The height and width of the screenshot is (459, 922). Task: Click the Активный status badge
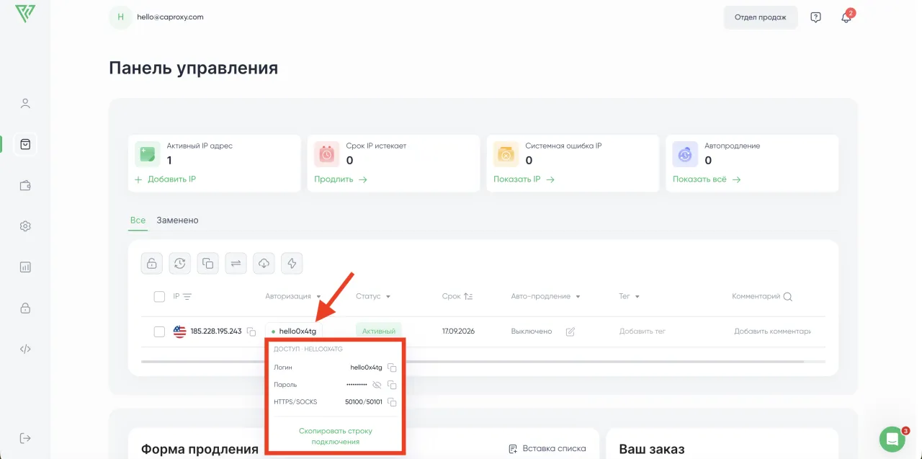(x=379, y=331)
